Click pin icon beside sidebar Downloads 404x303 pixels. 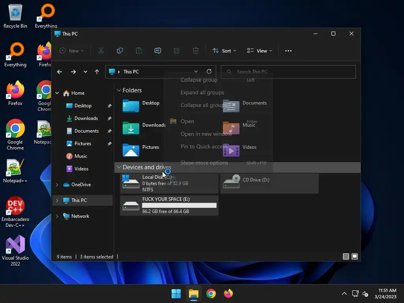pyautogui.click(x=110, y=118)
